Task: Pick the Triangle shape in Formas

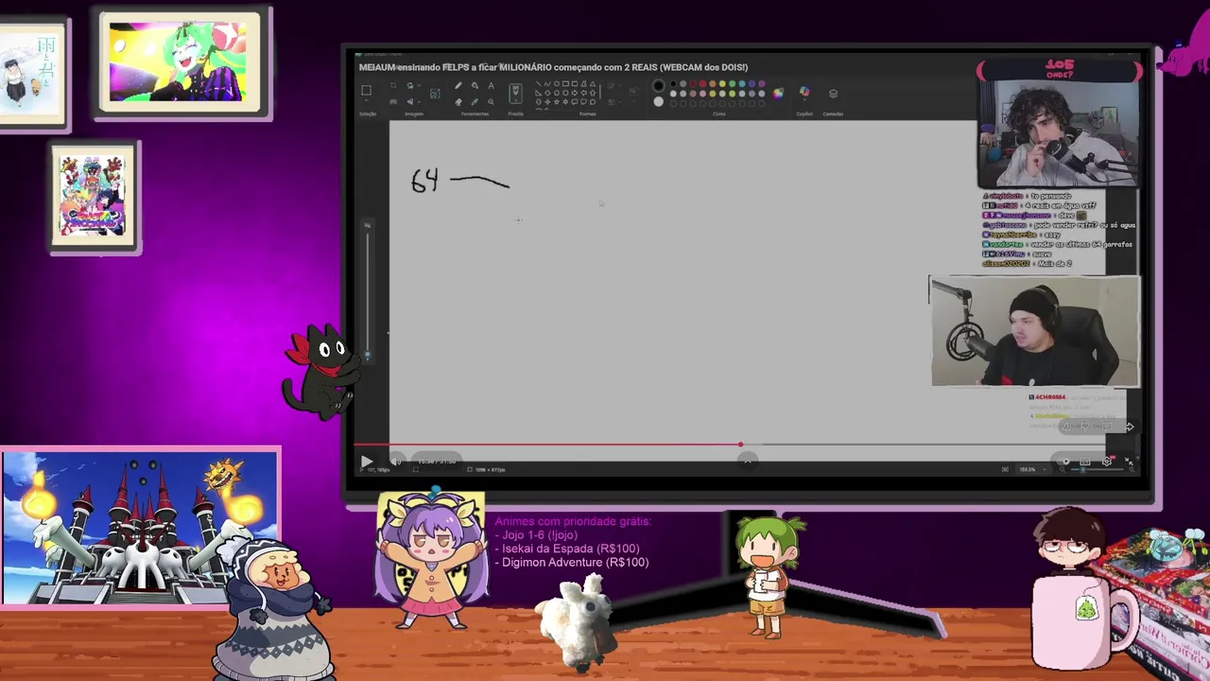Action: (x=593, y=83)
